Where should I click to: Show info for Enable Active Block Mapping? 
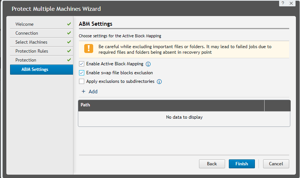tap(148, 64)
